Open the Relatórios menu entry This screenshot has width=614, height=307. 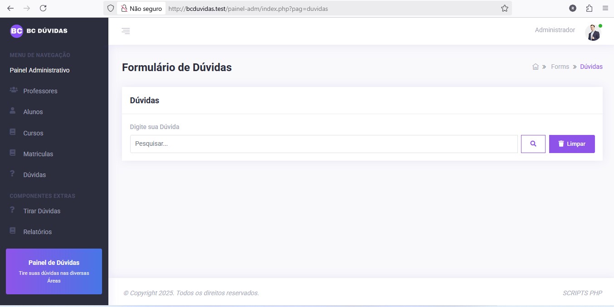coord(38,232)
